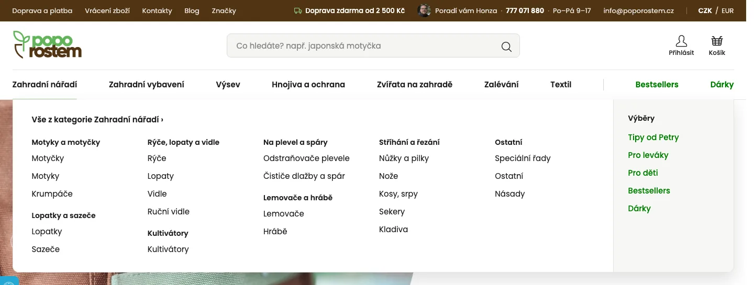Image resolution: width=754 pixels, height=285 pixels.
Task: Select Lemovače subcategory
Action: [x=284, y=213]
